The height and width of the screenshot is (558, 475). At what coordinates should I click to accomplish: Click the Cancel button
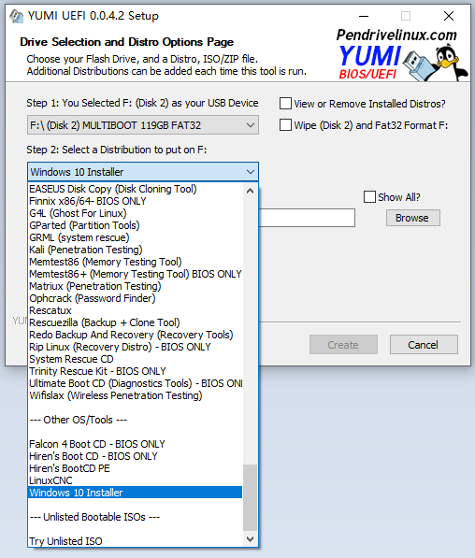424,345
